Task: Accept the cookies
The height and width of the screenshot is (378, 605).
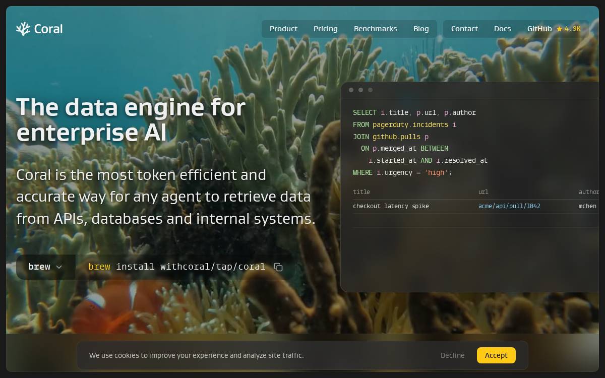Action: point(496,355)
